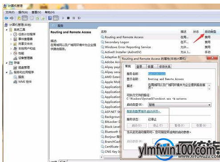Select the Secondary Logon service row
Screen dimensions: 220x162
click(x=159, y=42)
